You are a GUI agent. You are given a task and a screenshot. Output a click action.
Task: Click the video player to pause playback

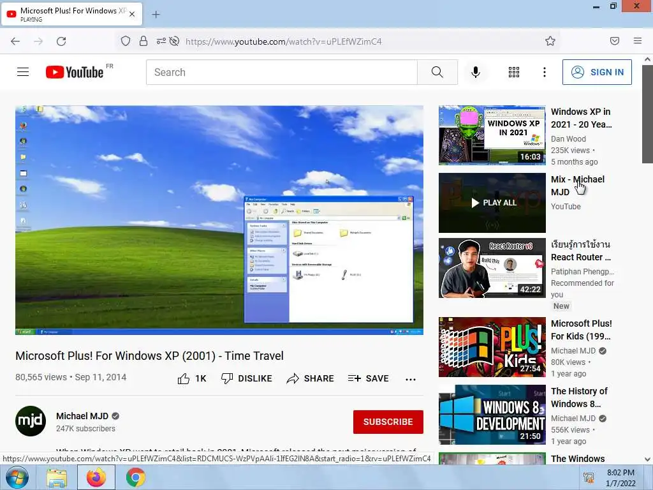pyautogui.click(x=219, y=220)
